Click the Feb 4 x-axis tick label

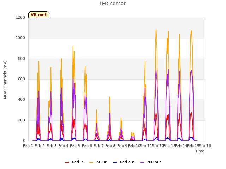pos(63,146)
